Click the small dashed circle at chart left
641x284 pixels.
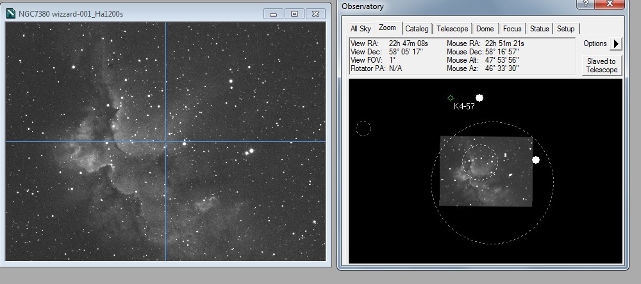point(363,129)
